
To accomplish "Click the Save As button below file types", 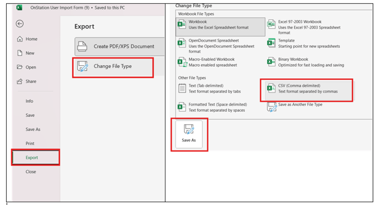I will point(188,134).
